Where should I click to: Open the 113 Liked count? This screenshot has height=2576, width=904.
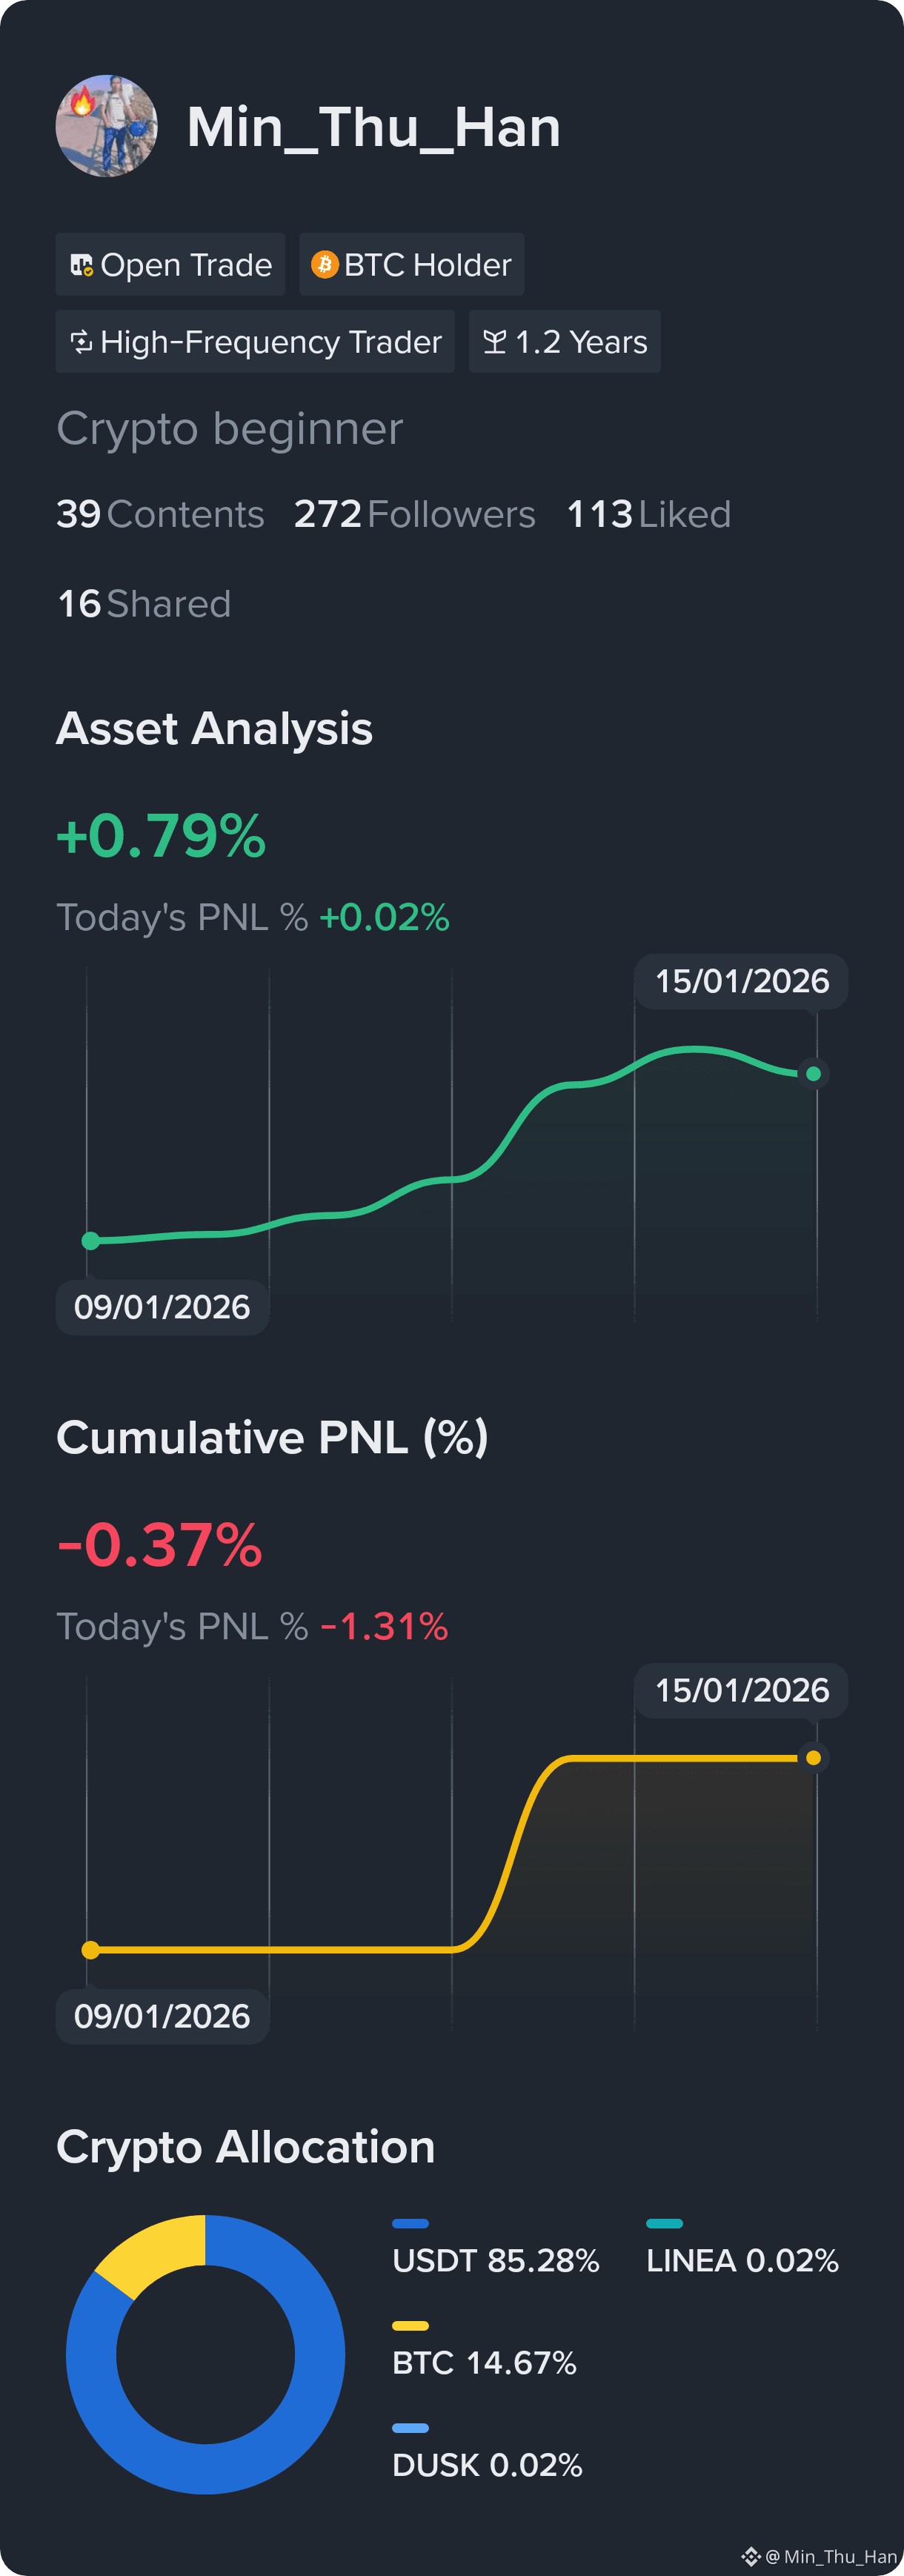(649, 515)
